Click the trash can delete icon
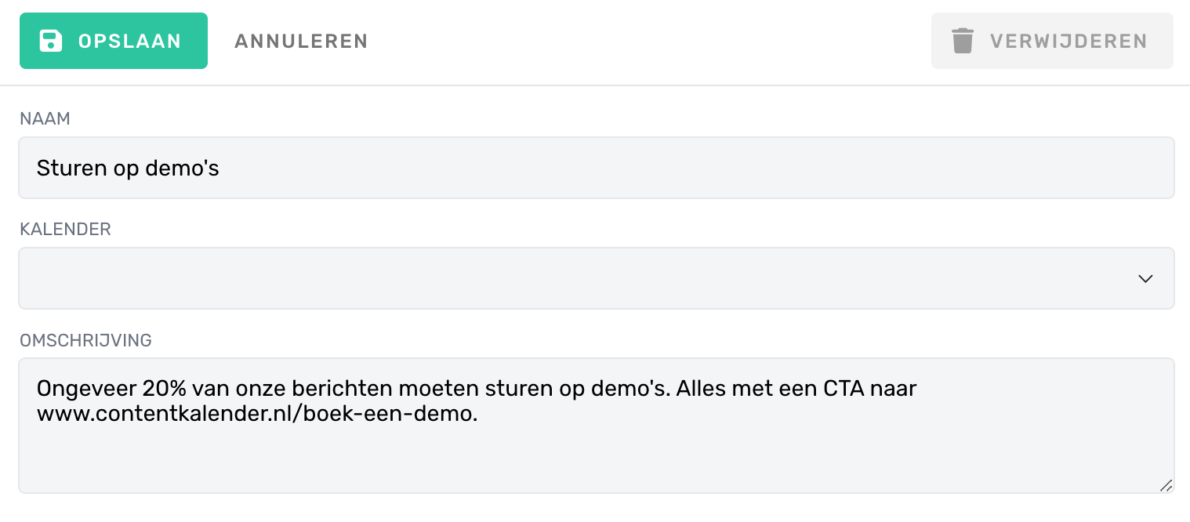Screen dimensions: 1190x522 [963, 41]
